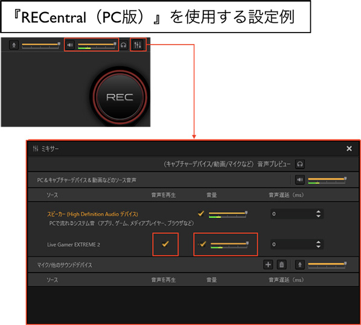Delete sound device using trash icon

coord(281,265)
